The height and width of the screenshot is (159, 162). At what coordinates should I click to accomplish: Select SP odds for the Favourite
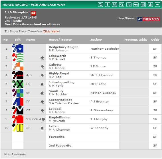point(155,137)
